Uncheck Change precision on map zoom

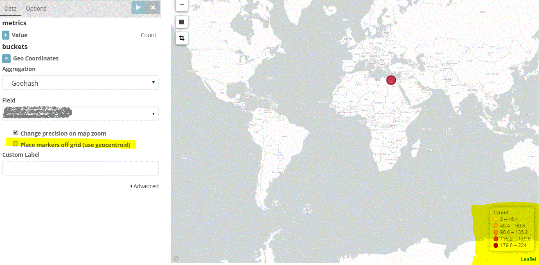pos(16,133)
